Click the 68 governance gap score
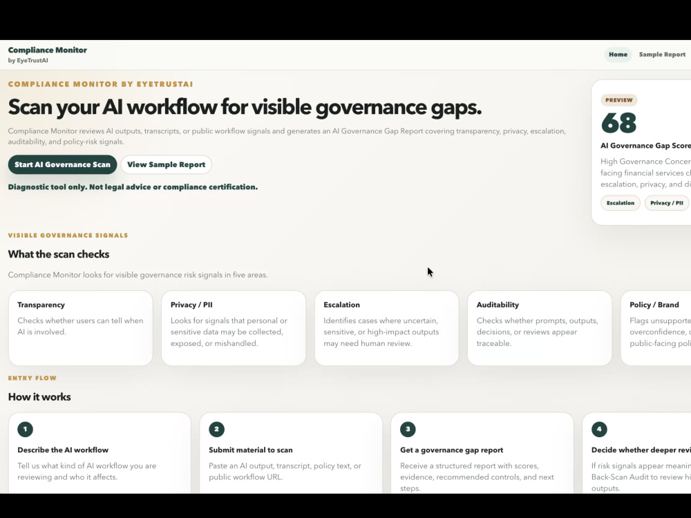 pyautogui.click(x=618, y=123)
